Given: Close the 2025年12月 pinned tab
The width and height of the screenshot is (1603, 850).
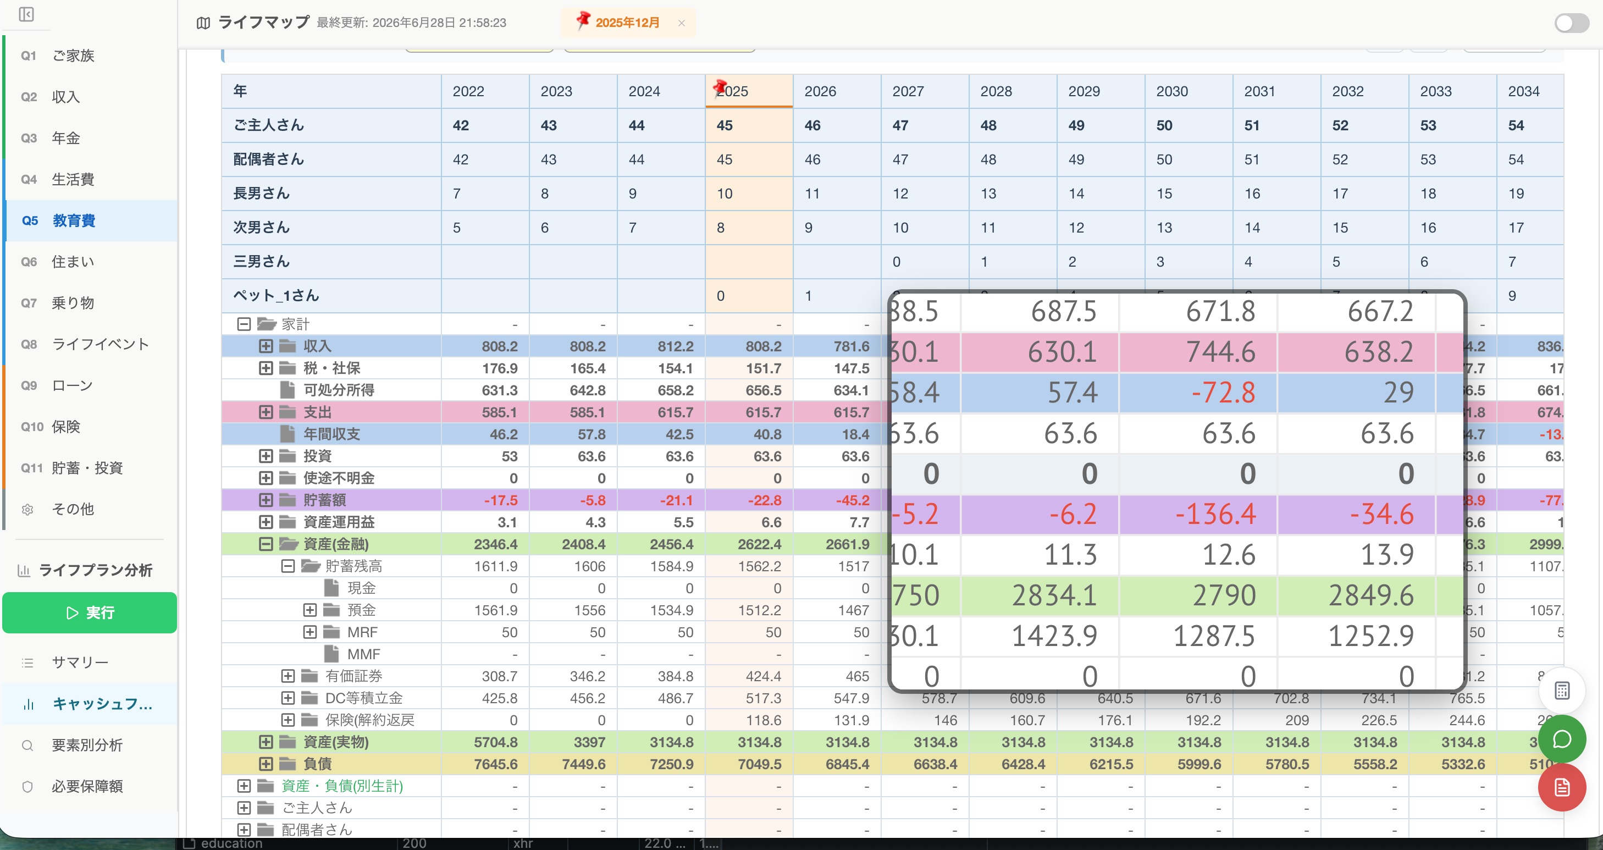Looking at the screenshot, I should [x=682, y=23].
